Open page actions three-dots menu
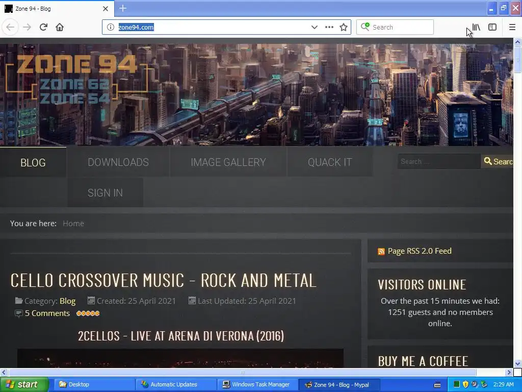 click(x=329, y=27)
